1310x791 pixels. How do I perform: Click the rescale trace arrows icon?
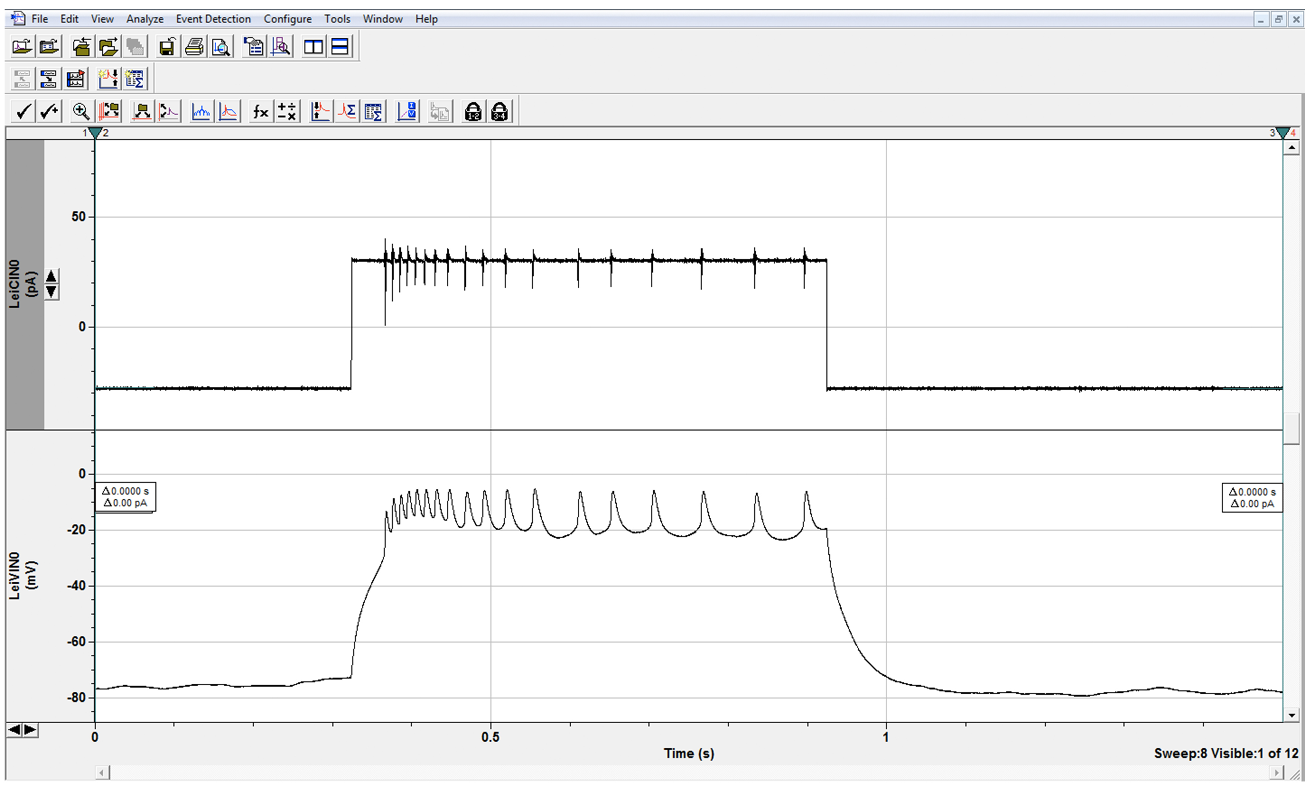pos(169,112)
